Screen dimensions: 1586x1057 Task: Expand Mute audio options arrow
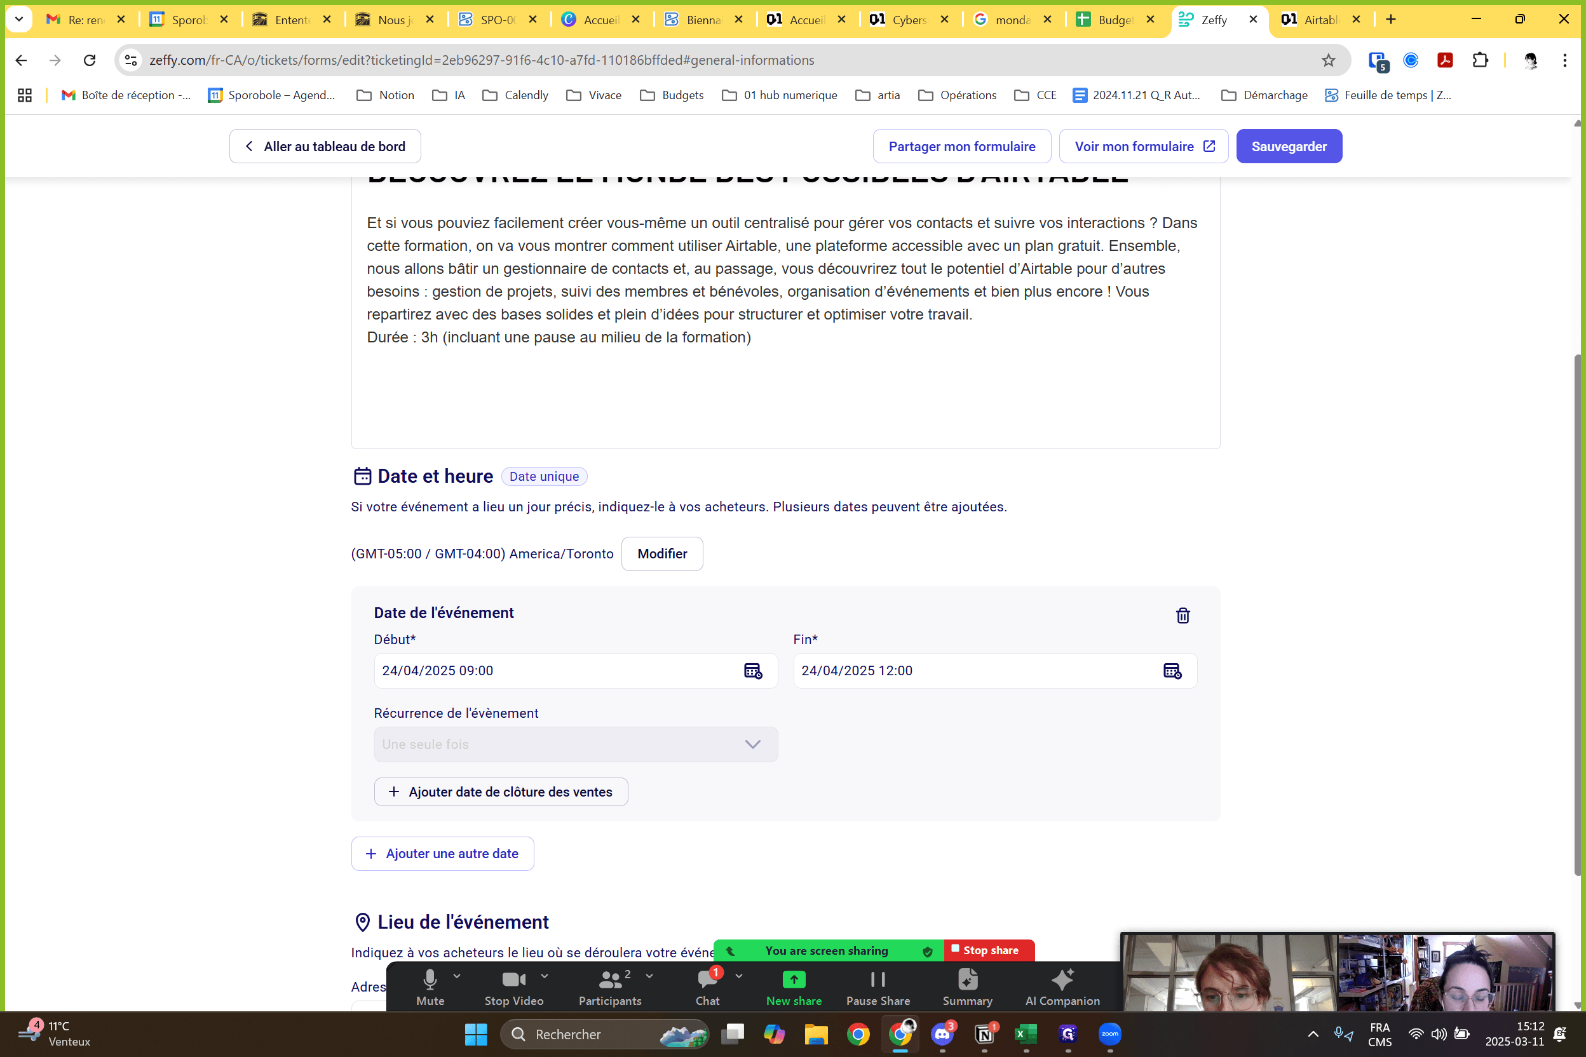pyautogui.click(x=457, y=976)
